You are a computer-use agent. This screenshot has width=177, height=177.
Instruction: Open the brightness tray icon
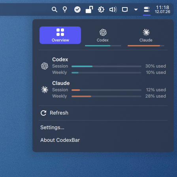(x=101, y=9)
